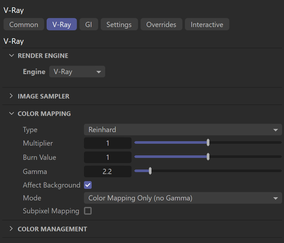Open the Mode dropdown for color mapping
The image size is (284, 243).
(x=183, y=198)
